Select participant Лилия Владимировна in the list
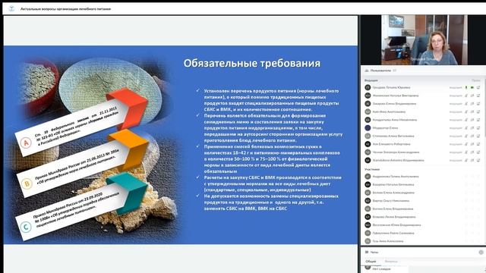 pos(394,217)
